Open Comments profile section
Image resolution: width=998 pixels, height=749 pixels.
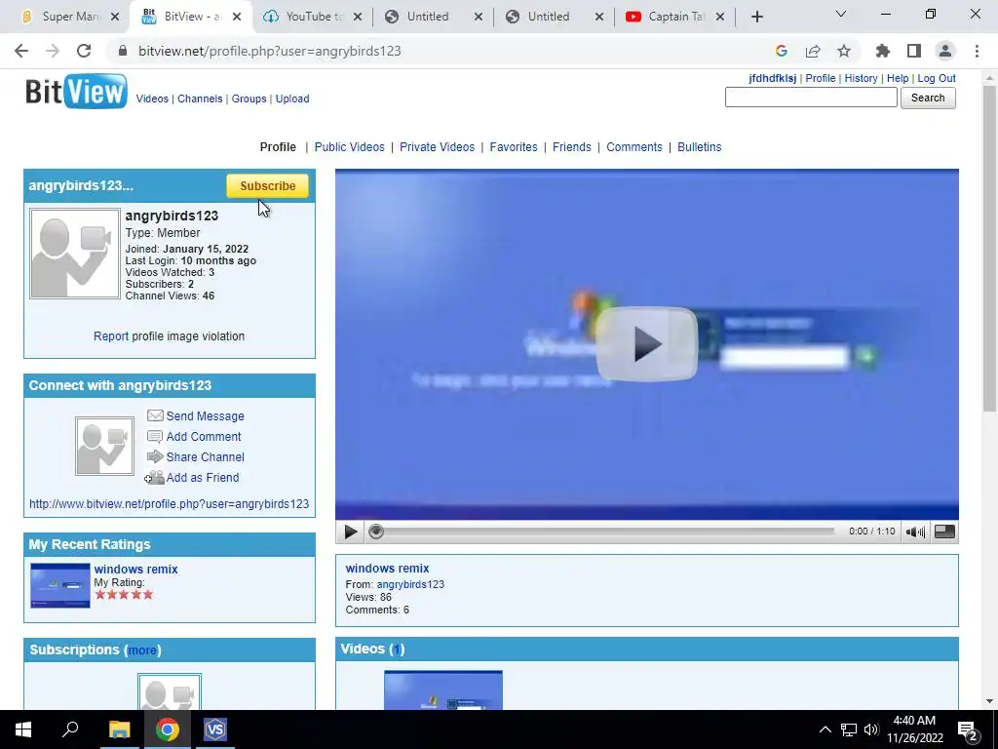(x=633, y=147)
